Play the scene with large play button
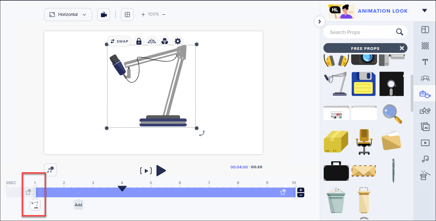 tap(161, 171)
